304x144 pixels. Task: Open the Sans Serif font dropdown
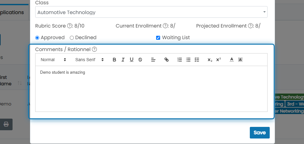tap(89, 60)
